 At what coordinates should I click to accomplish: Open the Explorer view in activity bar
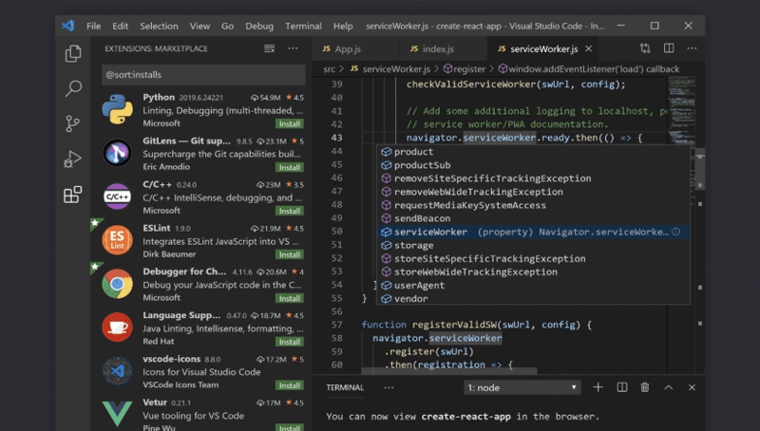73,54
